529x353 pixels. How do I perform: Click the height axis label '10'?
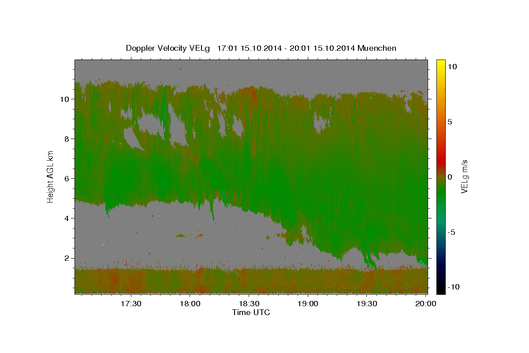coord(64,99)
